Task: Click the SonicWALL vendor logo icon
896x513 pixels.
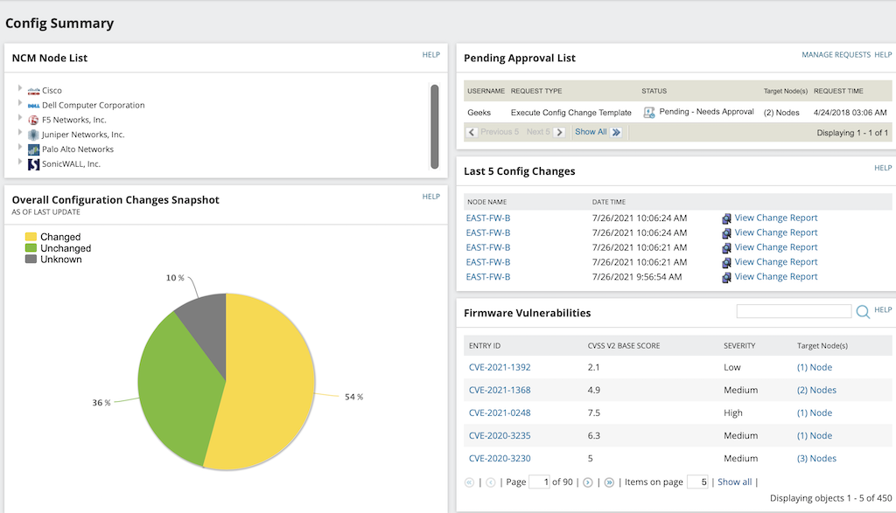Action: click(33, 164)
